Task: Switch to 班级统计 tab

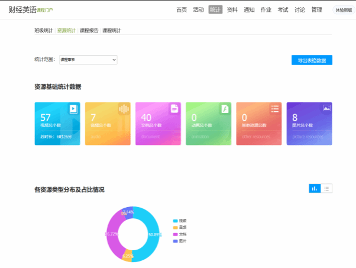Action: [x=44, y=30]
